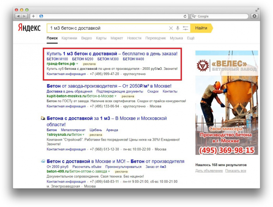Open the БЕТОН М100 sitelink
Screen dimensions: 273x207
point(57,59)
